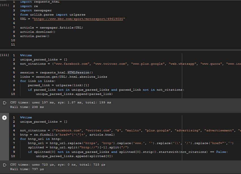This screenshot has height=174, width=241.
Task: Click the "mailto" string in third cell
Action: [x=133, y=130]
